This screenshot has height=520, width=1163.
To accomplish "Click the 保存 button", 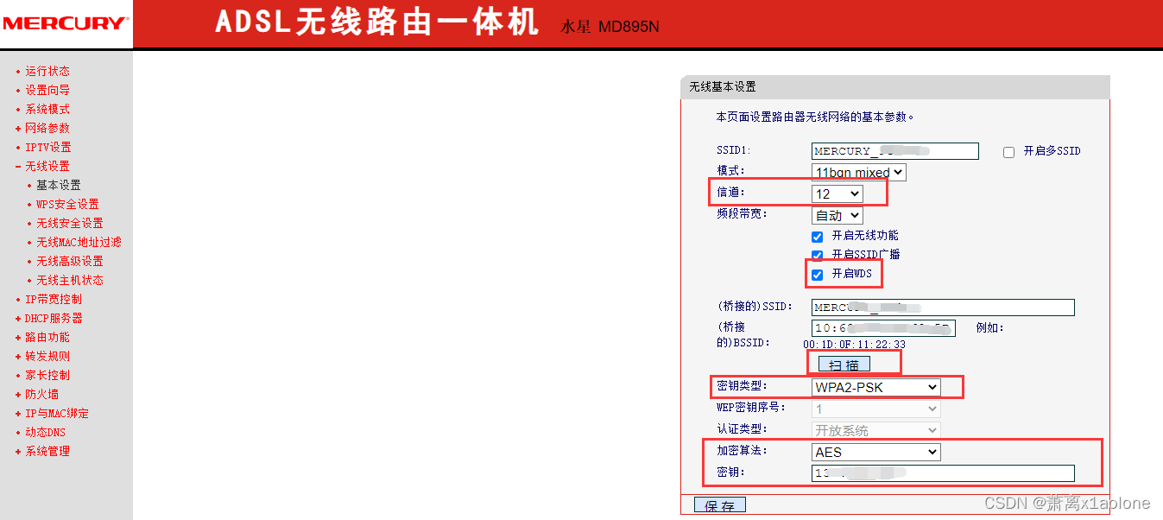I will pos(720,505).
